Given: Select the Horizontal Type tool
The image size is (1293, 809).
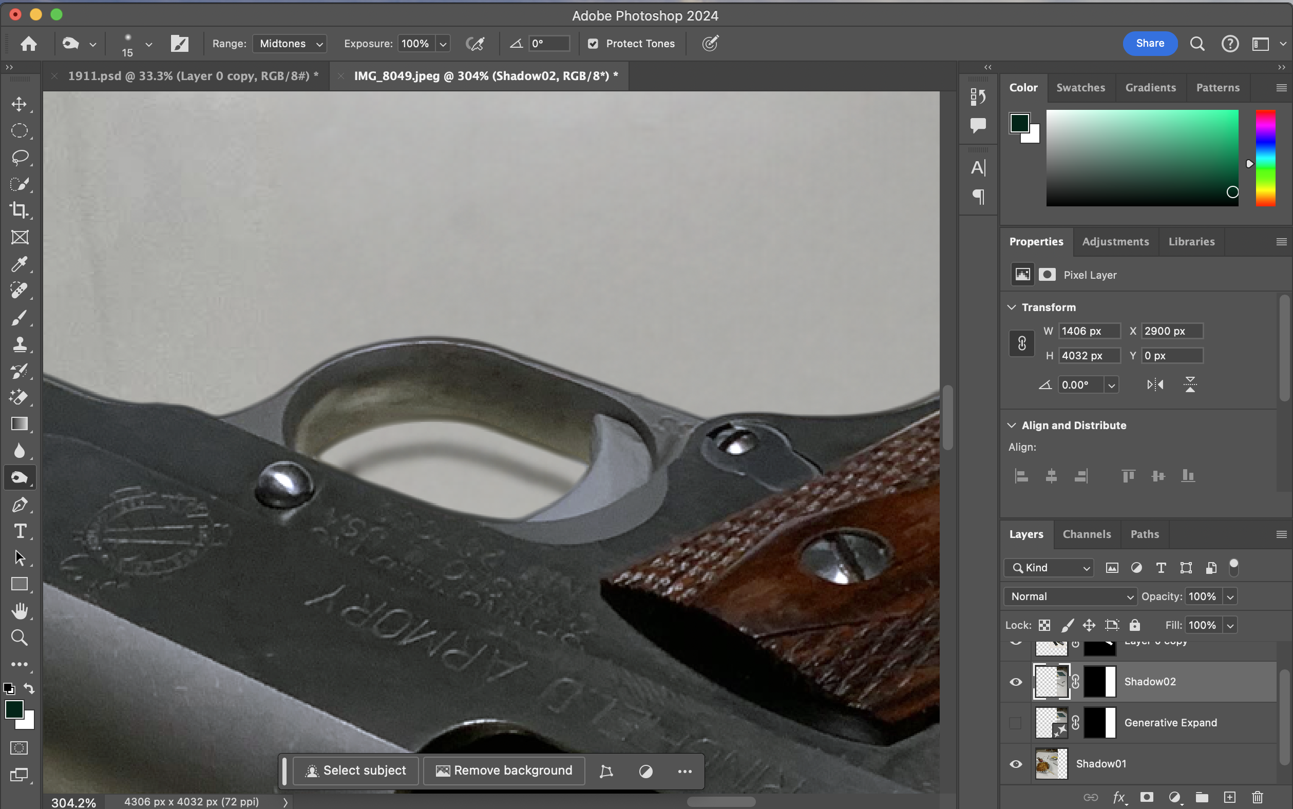Looking at the screenshot, I should (x=20, y=531).
